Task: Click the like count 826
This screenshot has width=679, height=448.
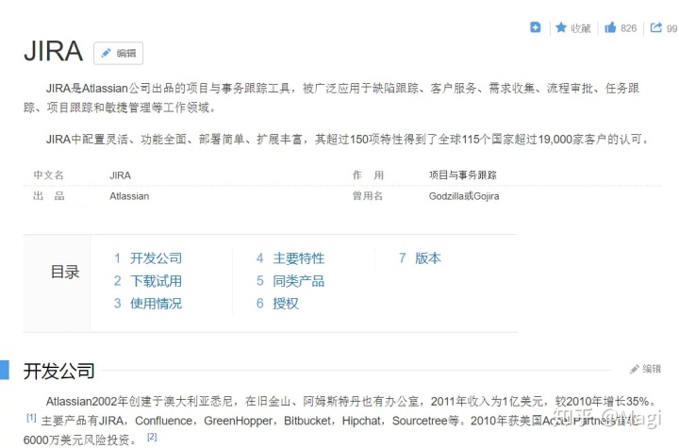Action: pyautogui.click(x=628, y=28)
